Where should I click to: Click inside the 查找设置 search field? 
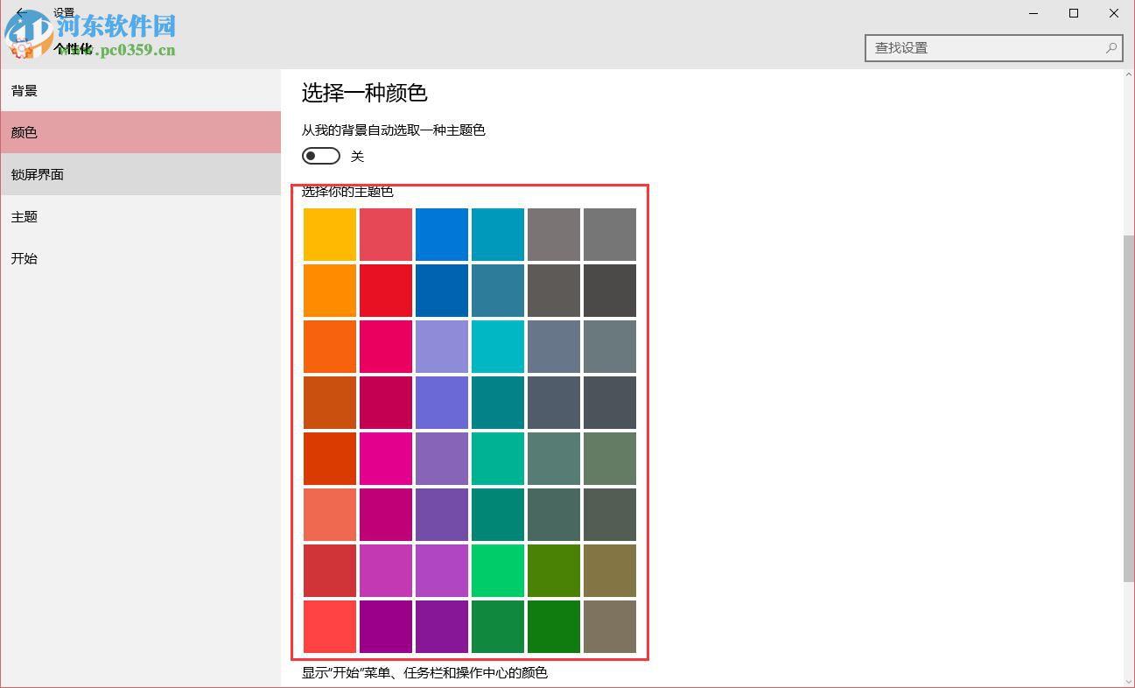click(963, 47)
